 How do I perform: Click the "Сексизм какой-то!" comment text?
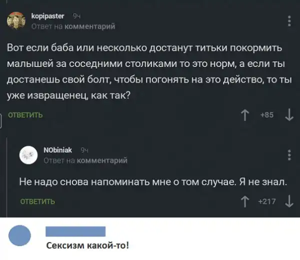click(x=87, y=245)
